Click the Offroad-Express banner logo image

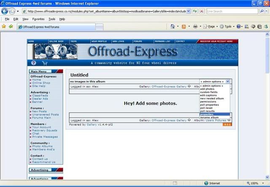(x=132, y=51)
